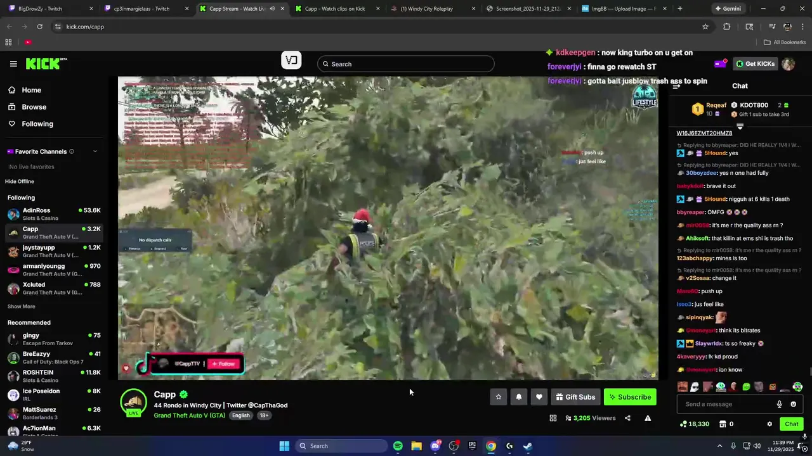Image resolution: width=812 pixels, height=456 pixels.
Task: Switch to ImgBB Upload Image tab
Action: [x=625, y=9]
